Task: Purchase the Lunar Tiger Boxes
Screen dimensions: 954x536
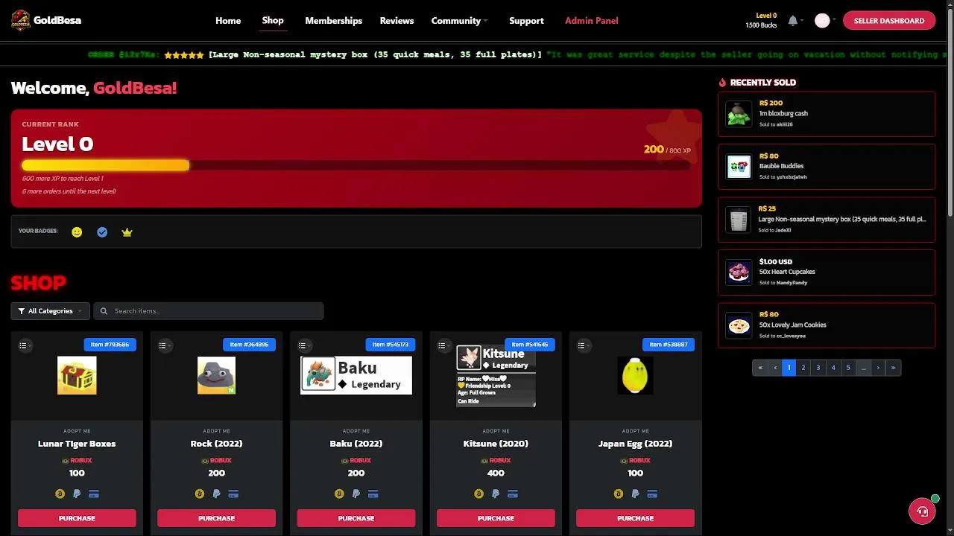Action: (77, 518)
